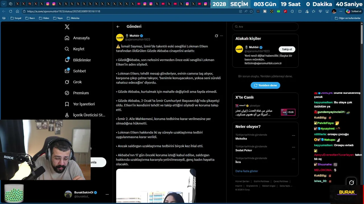Focus the Ara search box

pyautogui.click(x=265, y=27)
